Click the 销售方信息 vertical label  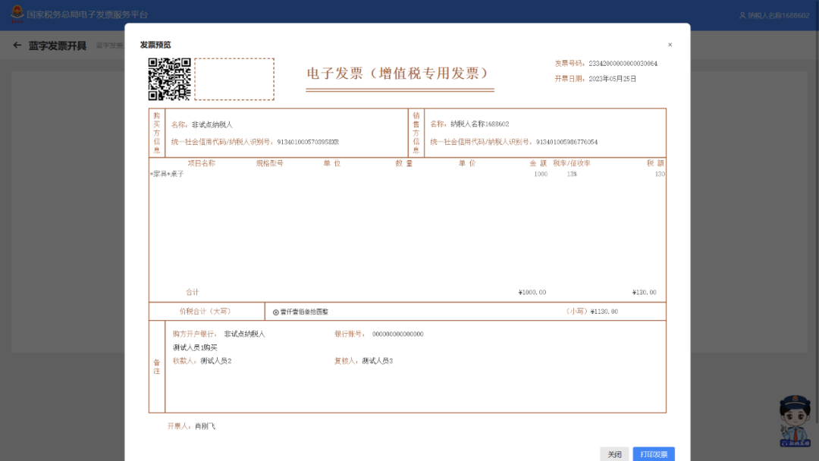click(x=416, y=133)
